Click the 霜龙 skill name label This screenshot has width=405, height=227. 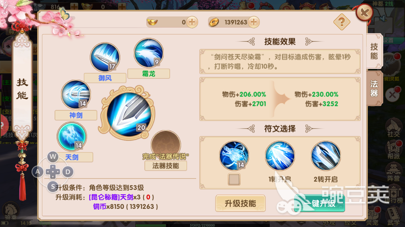(149, 74)
